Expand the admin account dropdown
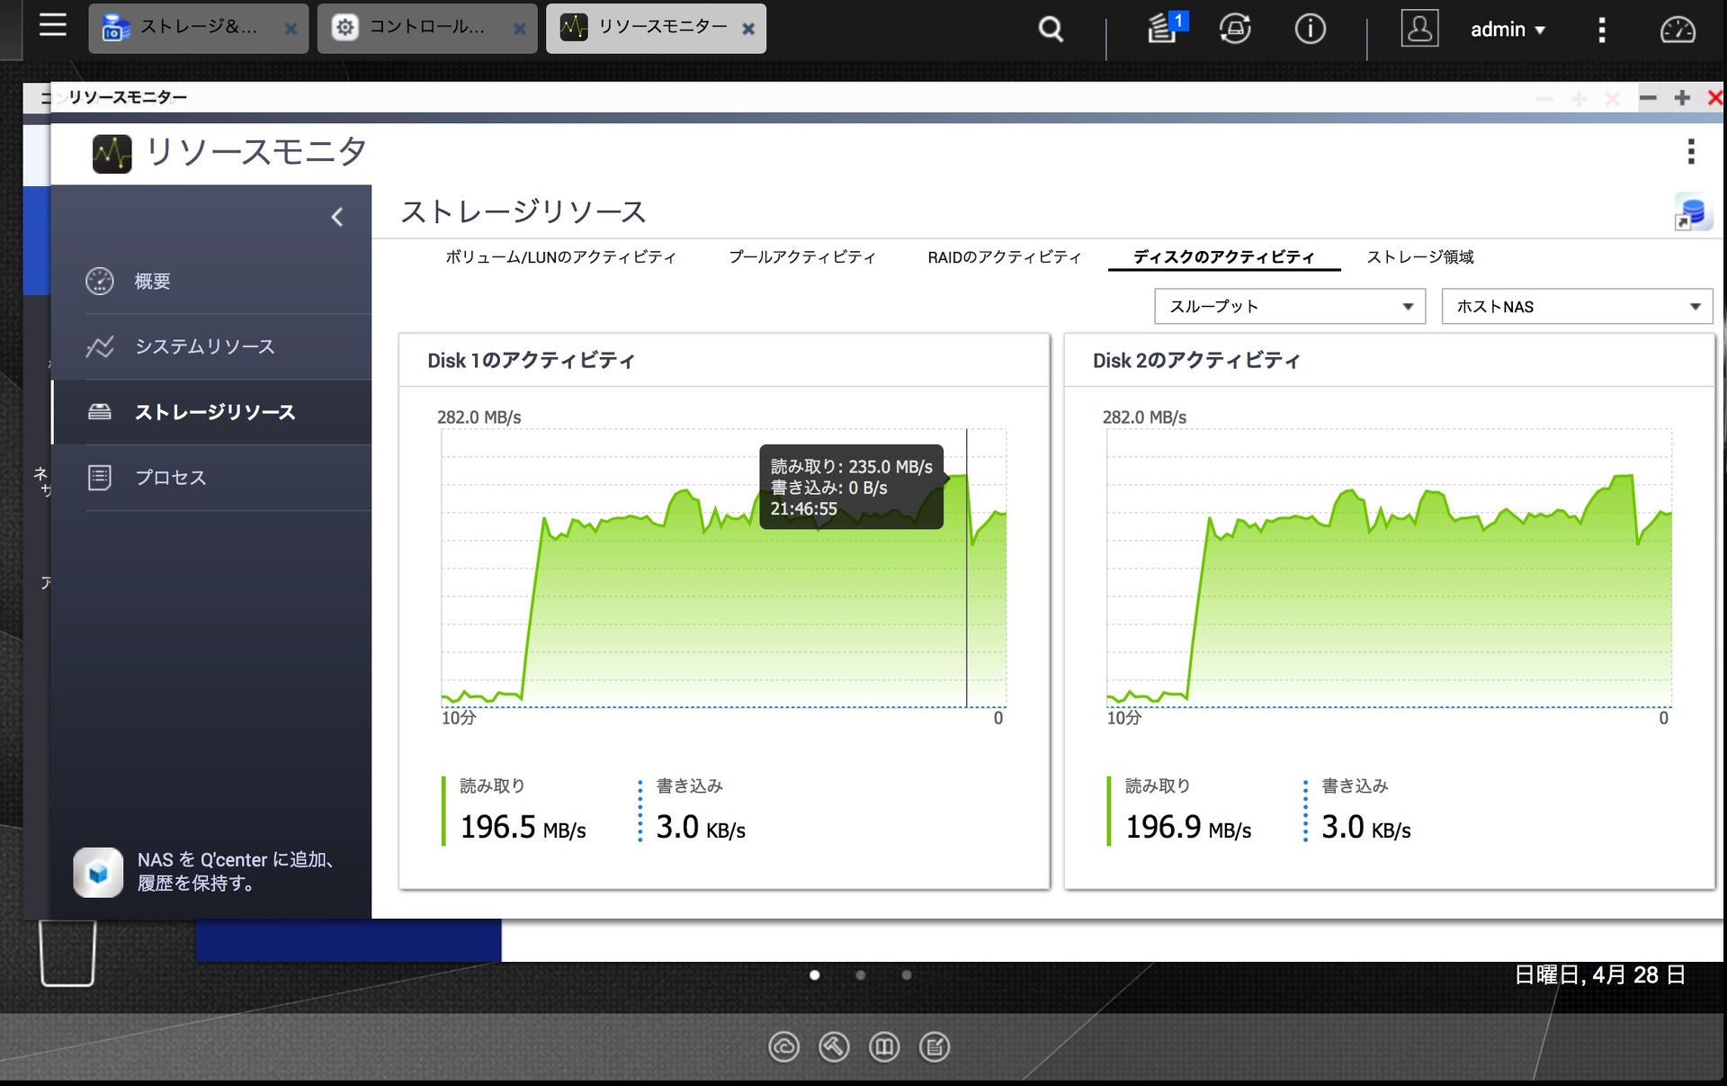Image resolution: width=1727 pixels, height=1086 pixels. [x=1508, y=30]
